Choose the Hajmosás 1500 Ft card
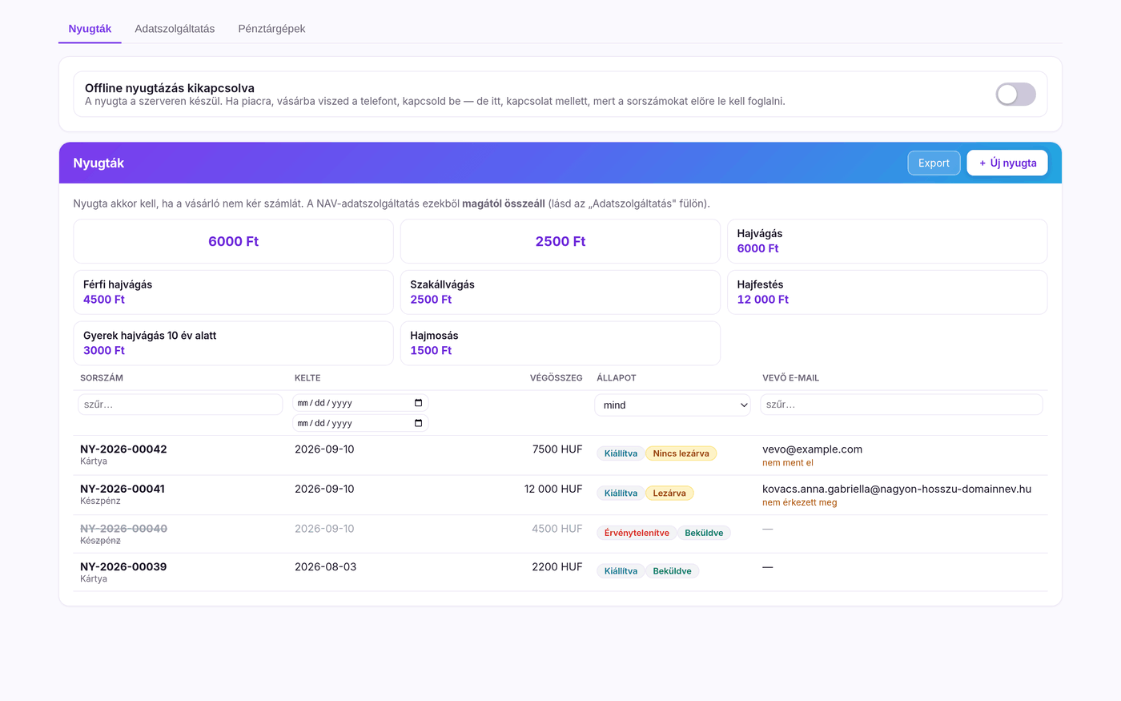This screenshot has width=1121, height=701. click(x=560, y=343)
